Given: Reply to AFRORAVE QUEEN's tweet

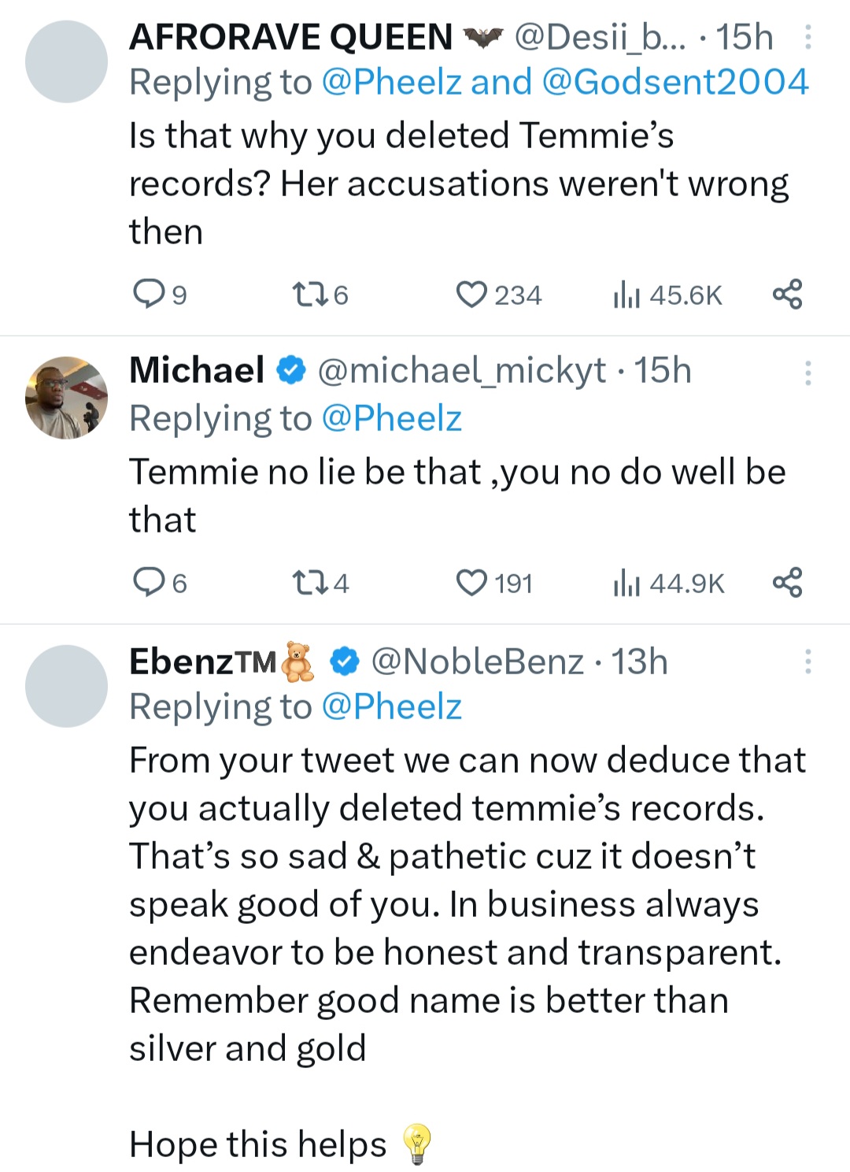Looking at the screenshot, I should click(148, 295).
